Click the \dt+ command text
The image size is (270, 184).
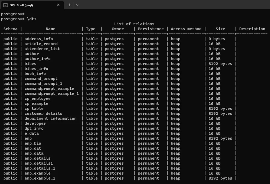tap(32, 19)
